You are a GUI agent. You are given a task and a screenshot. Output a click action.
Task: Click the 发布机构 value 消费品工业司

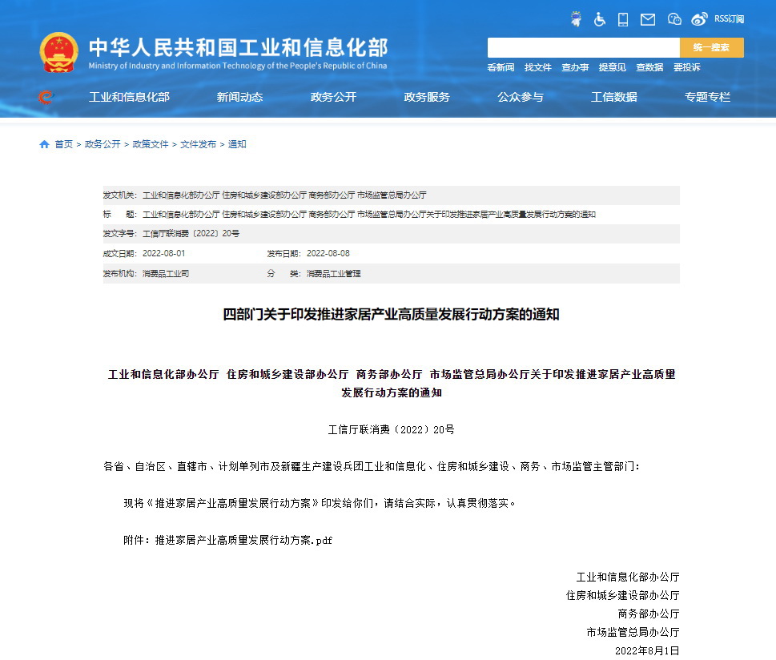tap(166, 273)
